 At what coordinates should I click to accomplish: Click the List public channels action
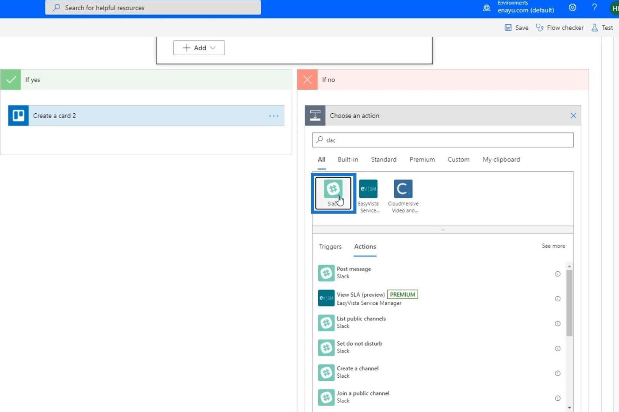click(x=439, y=323)
